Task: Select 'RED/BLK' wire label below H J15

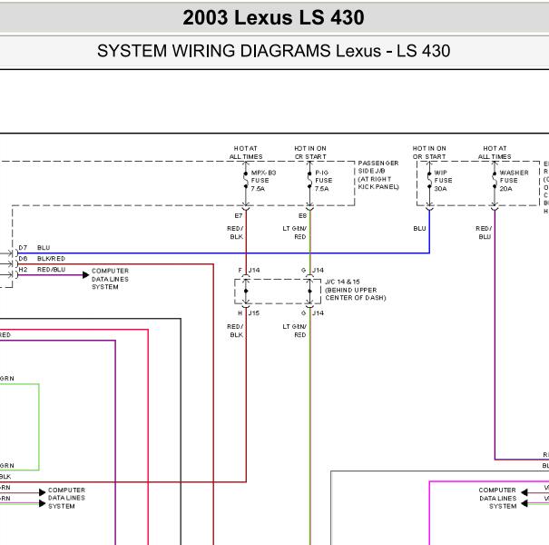Action: pyautogui.click(x=235, y=331)
